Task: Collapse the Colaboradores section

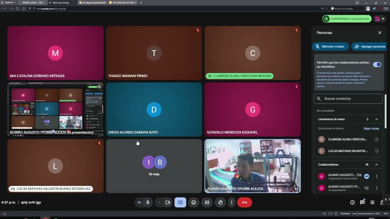Action: coord(377,165)
